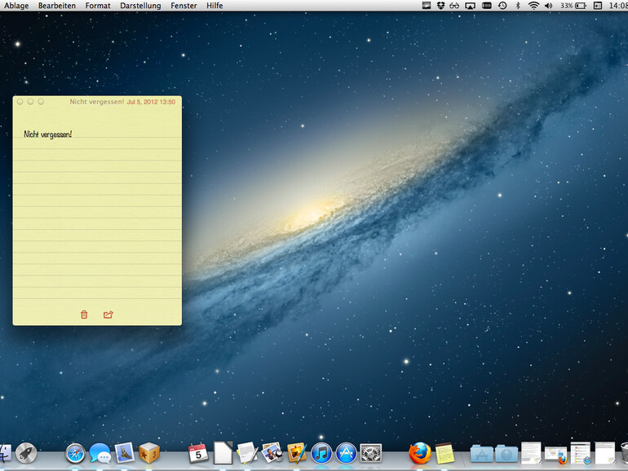The height and width of the screenshot is (471, 628).
Task: Expand the Wi-Fi status menu
Action: click(x=533, y=6)
